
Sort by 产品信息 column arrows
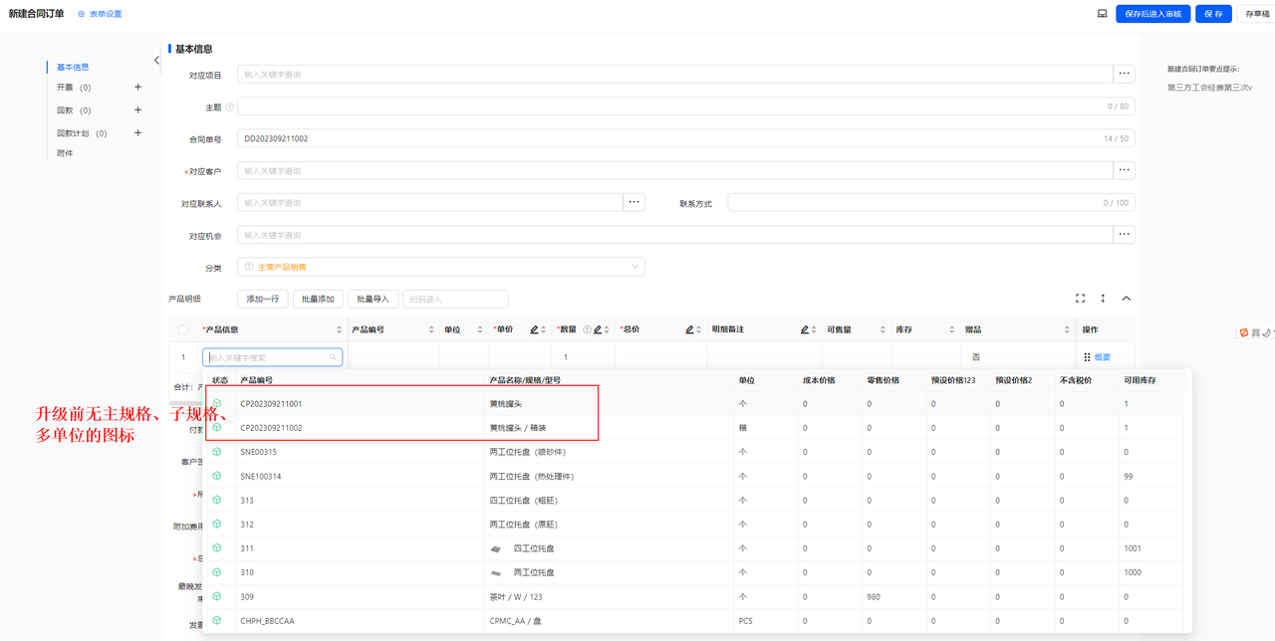point(339,329)
